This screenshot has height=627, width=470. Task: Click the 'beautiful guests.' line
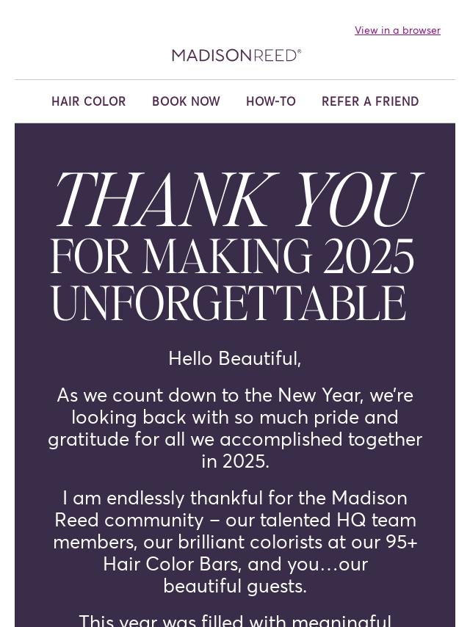coord(235,586)
